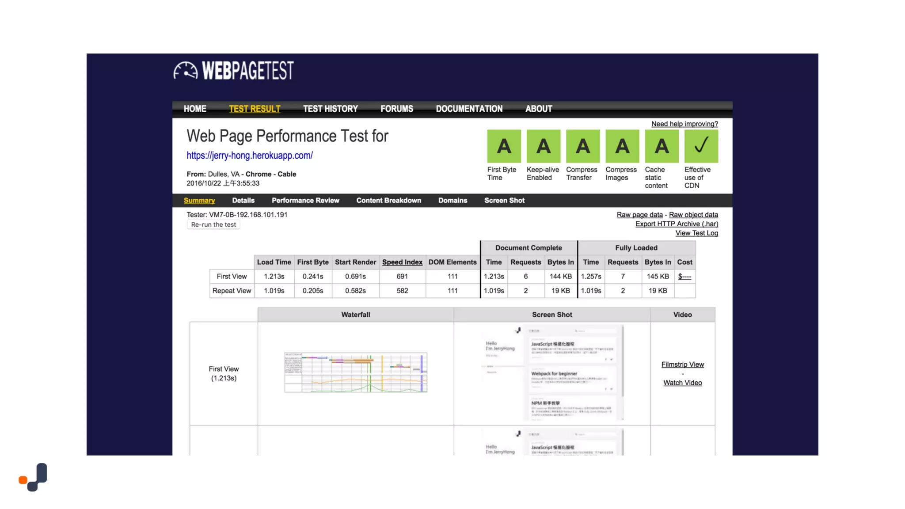
Task: Click the Export HTTP Archive (.har) link
Action: click(x=676, y=224)
